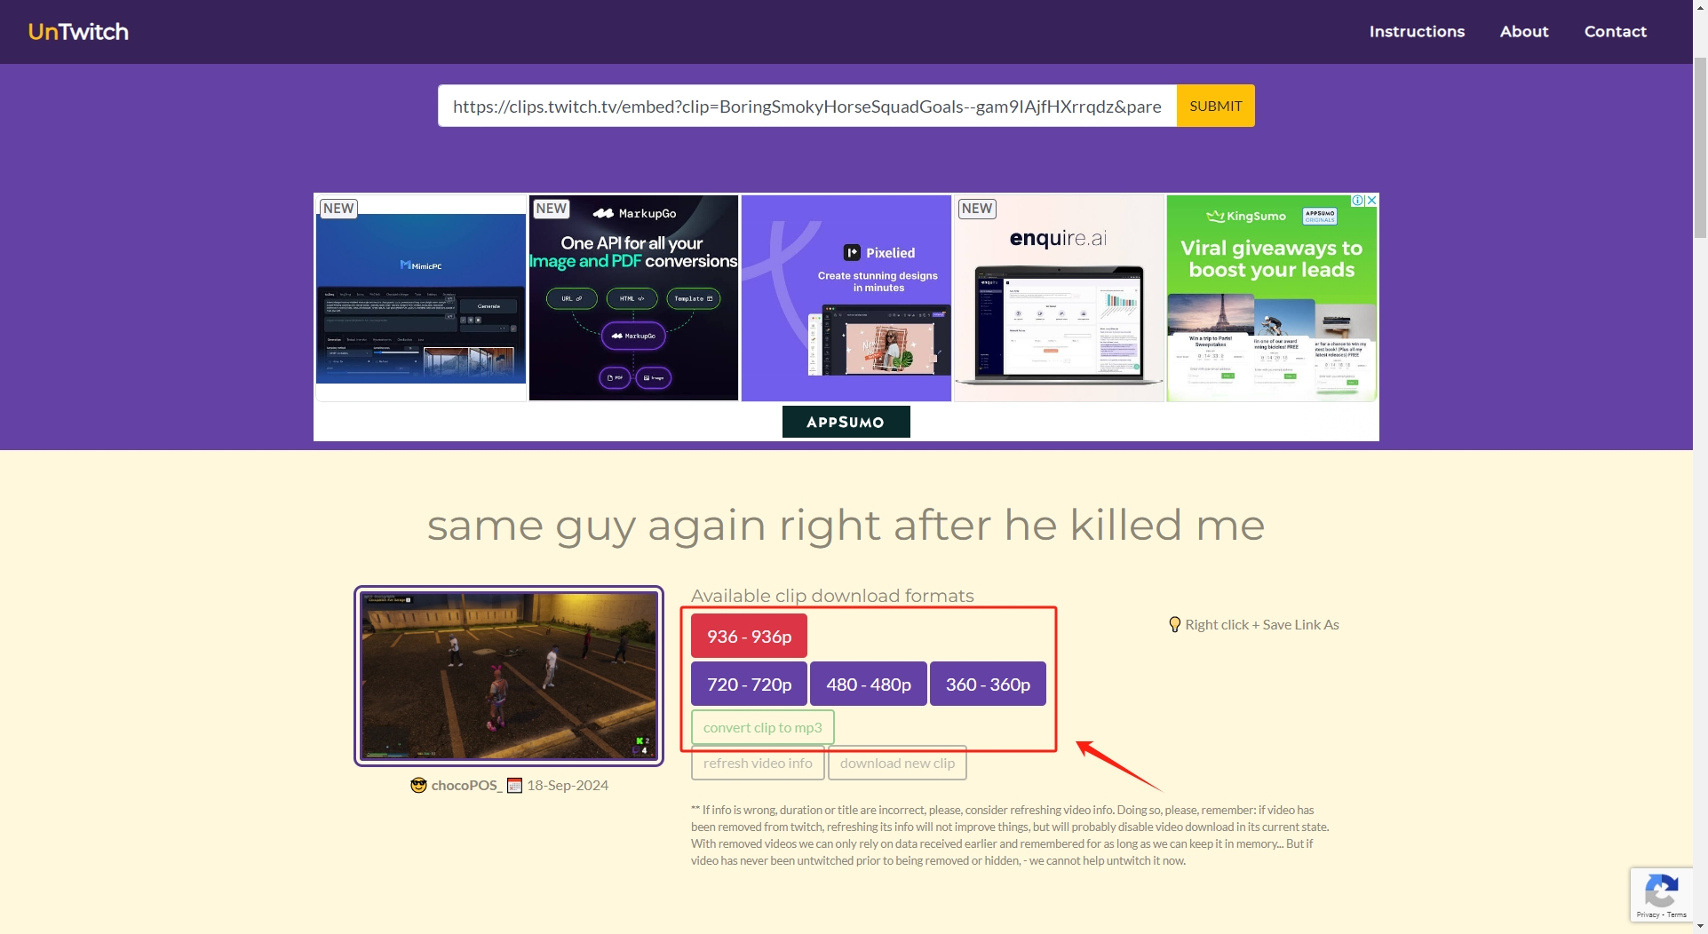Click the Right click + Save Link As hint
Screen dimensions: 1708x934
1261,624
